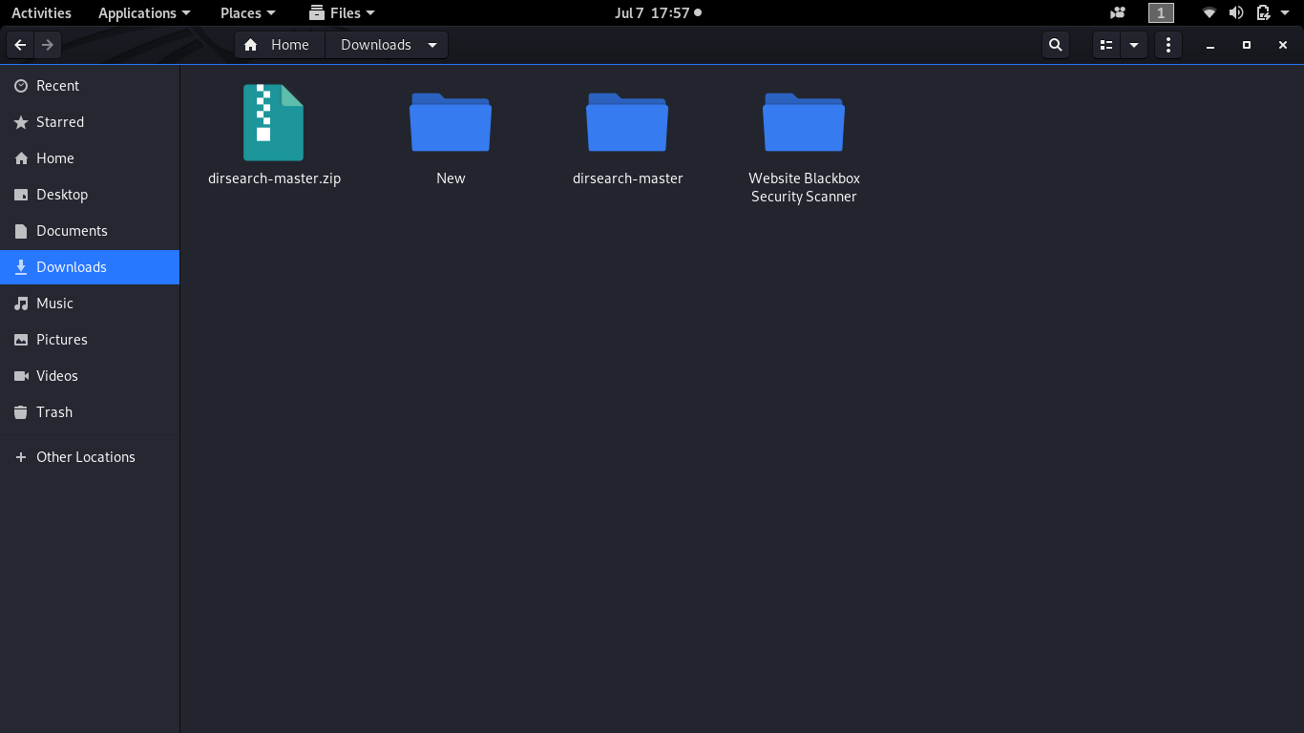Image resolution: width=1304 pixels, height=733 pixels.
Task: Open the Places menu in top bar
Action: point(247,12)
